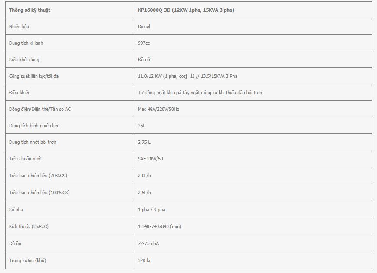The height and width of the screenshot is (273, 377).
Task: Click the '2.0L/h' fuel consumption value
Action: [144, 176]
